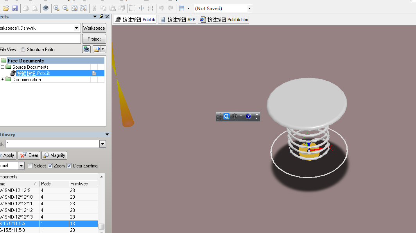Redo with the Redo arrow icon
The image size is (416, 233).
(170, 8)
